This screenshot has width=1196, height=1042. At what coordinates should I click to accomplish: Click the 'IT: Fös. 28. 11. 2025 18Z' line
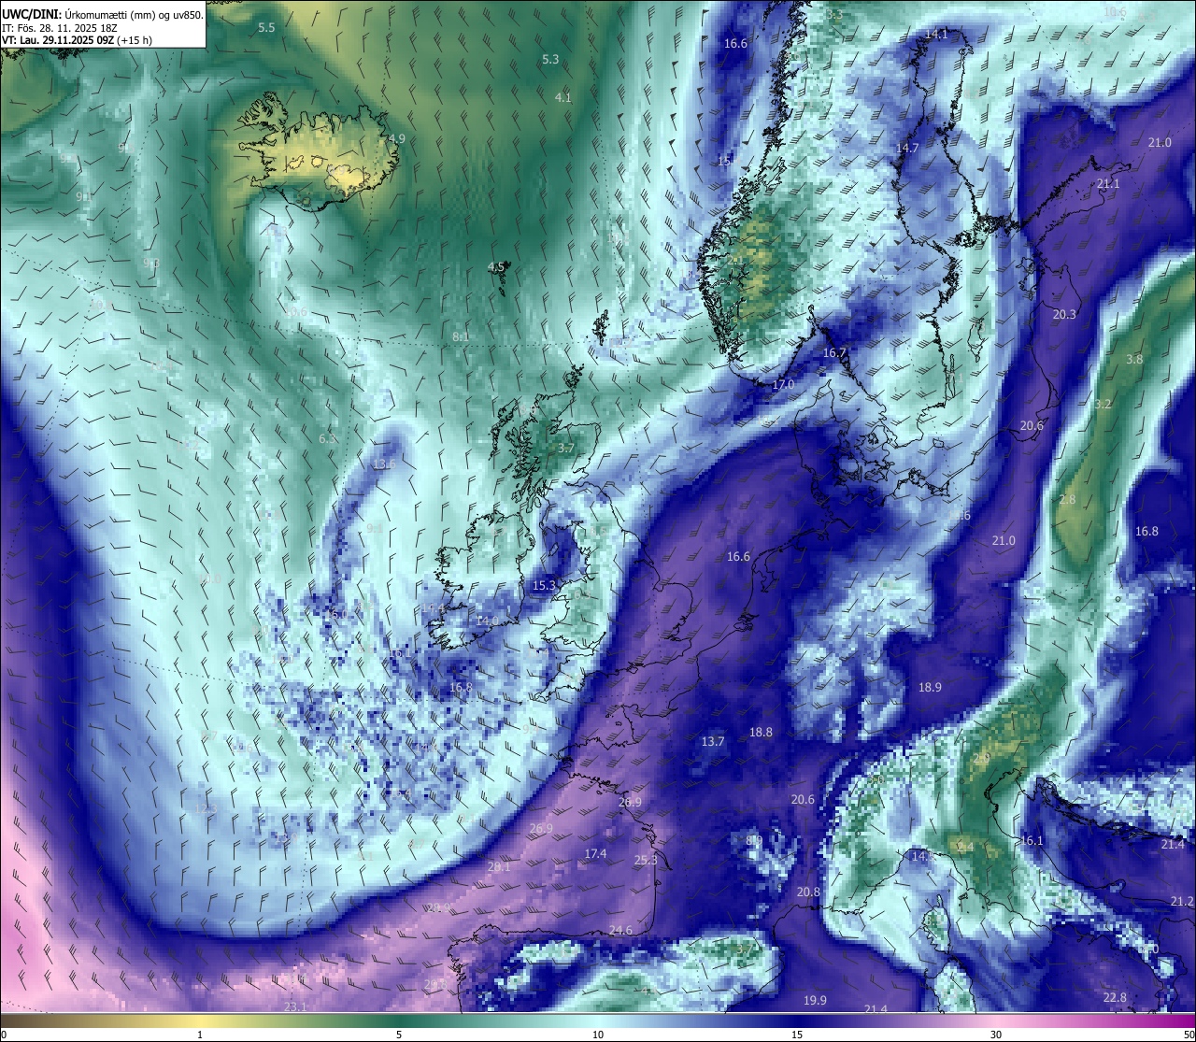tap(60, 28)
